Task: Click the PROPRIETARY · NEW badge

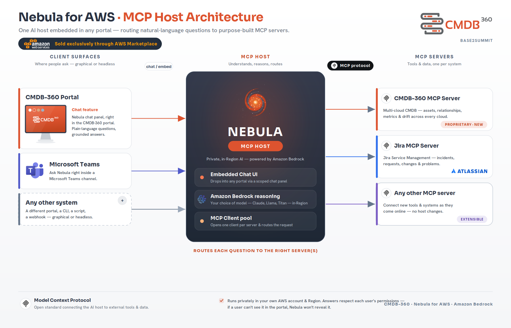Action: (464, 124)
